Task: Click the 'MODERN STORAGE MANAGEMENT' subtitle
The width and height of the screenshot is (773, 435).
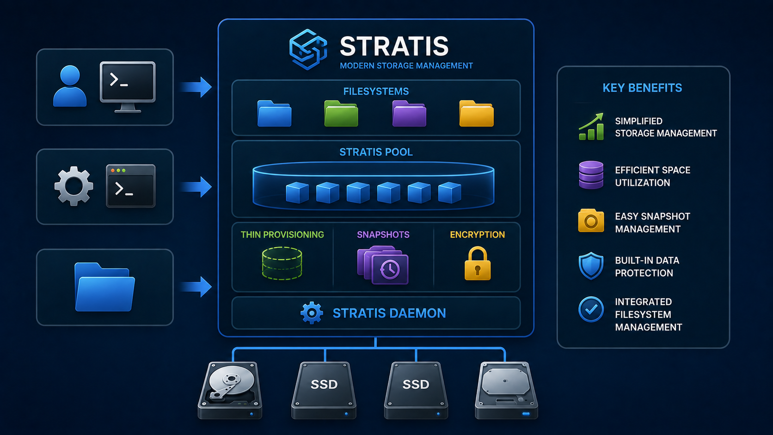Action: pos(406,66)
